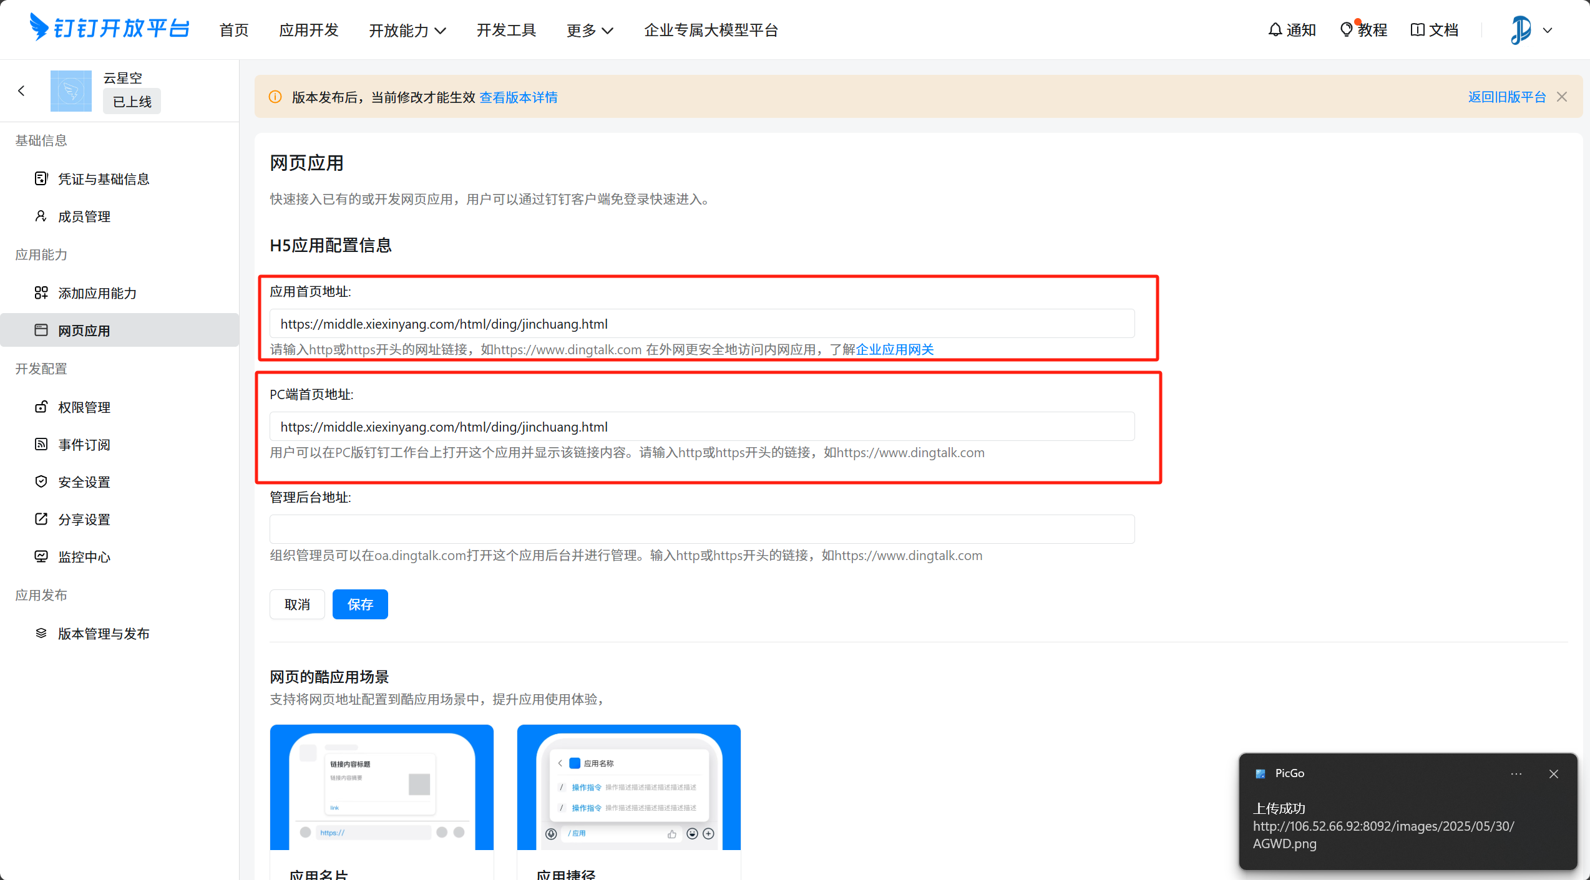Switch to 应用开发 top menu

[308, 30]
